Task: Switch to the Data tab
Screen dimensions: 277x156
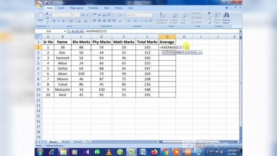Action: point(106,8)
